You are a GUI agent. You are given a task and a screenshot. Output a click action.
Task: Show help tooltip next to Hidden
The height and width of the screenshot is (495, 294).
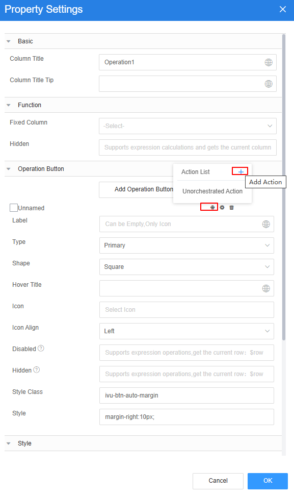[37, 369]
